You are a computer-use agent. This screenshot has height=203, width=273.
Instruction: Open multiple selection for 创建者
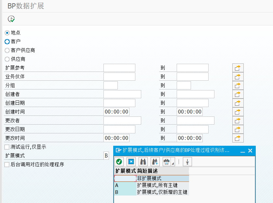pyautogui.click(x=238, y=94)
